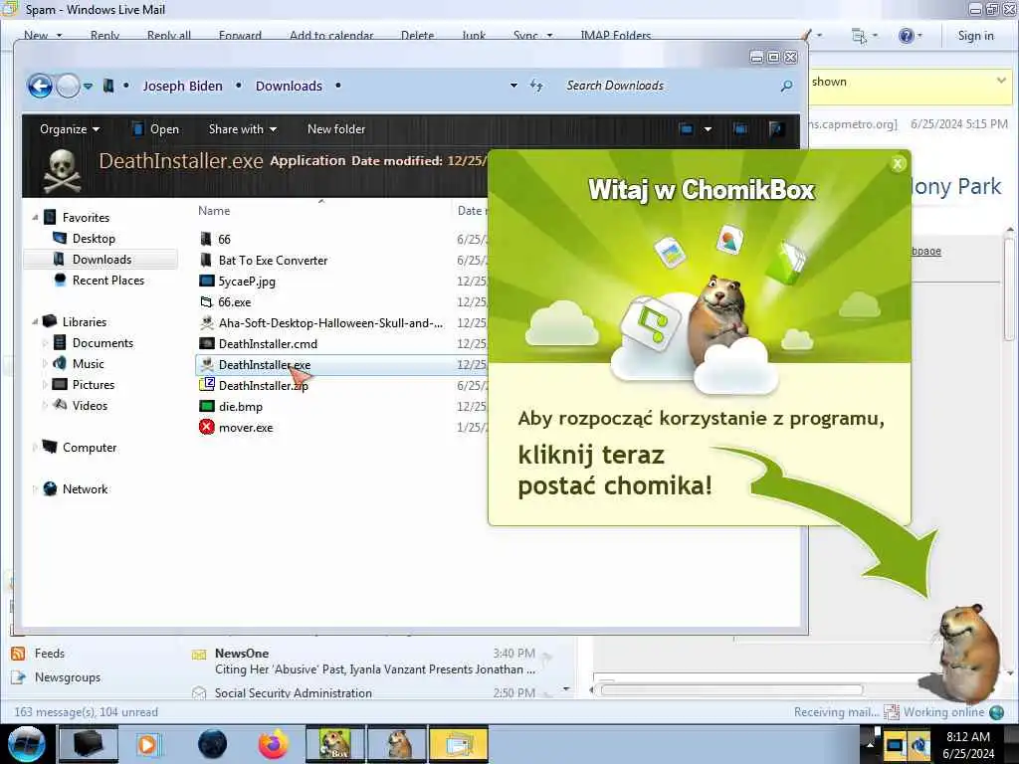
Task: Select the Music library
Action: pyautogui.click(x=88, y=364)
